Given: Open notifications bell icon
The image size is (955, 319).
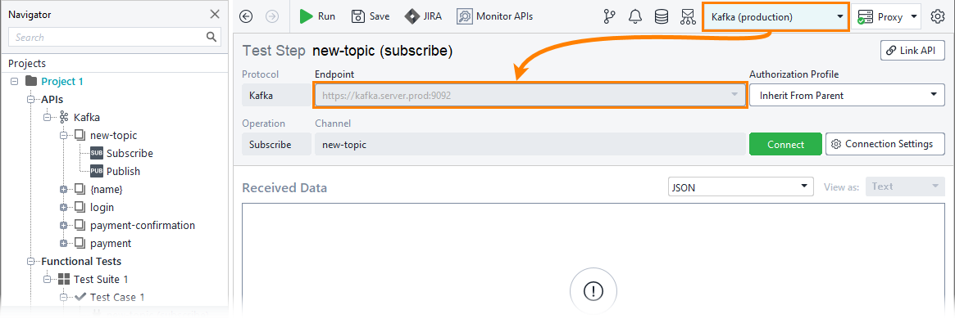Looking at the screenshot, I should (635, 16).
